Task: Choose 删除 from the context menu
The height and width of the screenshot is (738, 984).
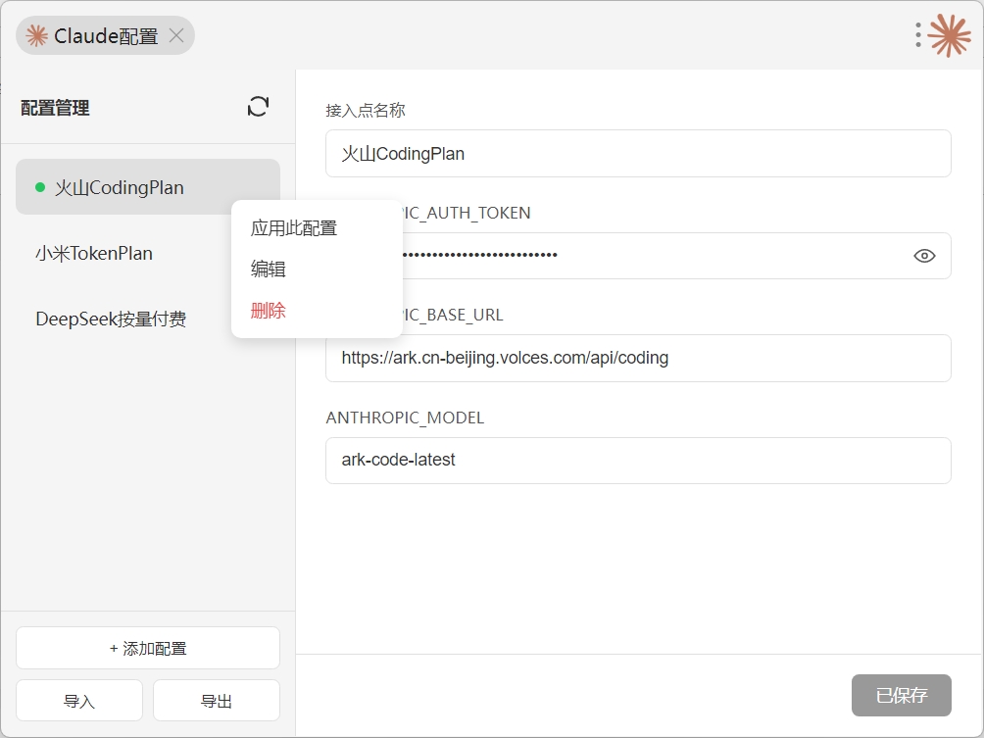Action: click(317, 310)
